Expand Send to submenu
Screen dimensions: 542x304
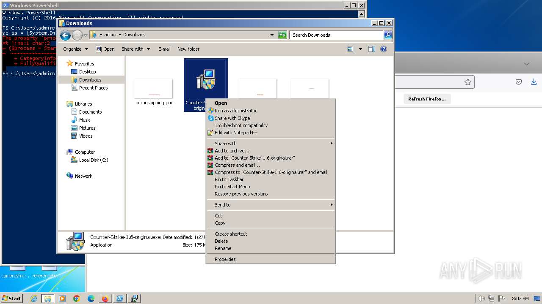(271, 205)
